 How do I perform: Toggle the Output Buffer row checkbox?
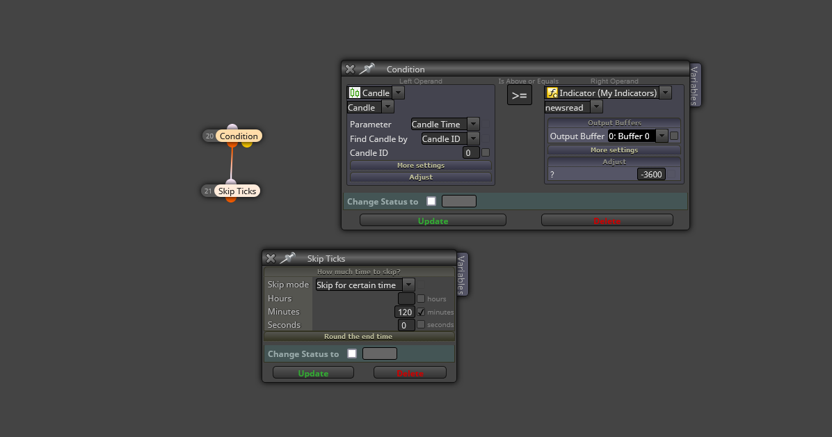674,136
